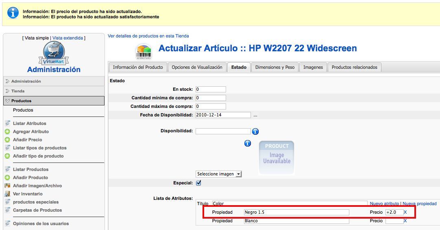This screenshot has height=230, width=440.
Task: Click Vista simple text
Action: [x=37, y=38]
